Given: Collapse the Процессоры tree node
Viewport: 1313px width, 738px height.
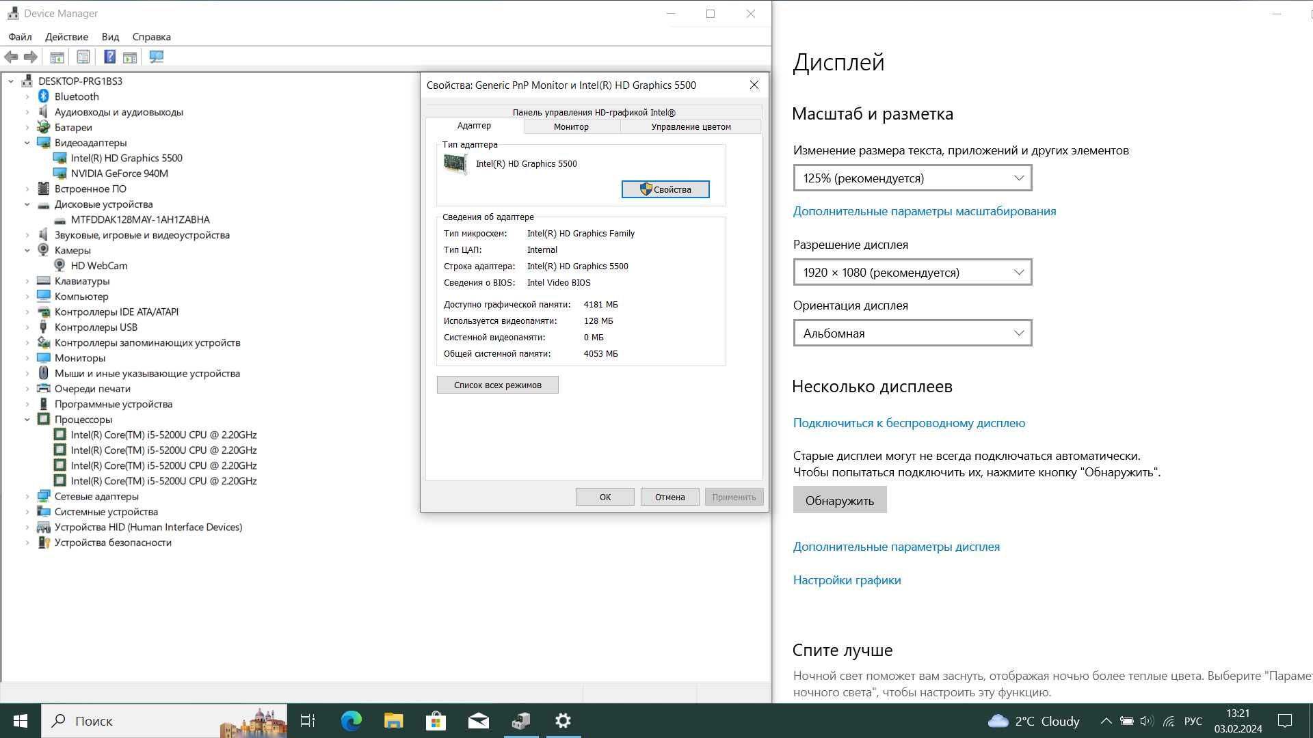Looking at the screenshot, I should click(27, 420).
